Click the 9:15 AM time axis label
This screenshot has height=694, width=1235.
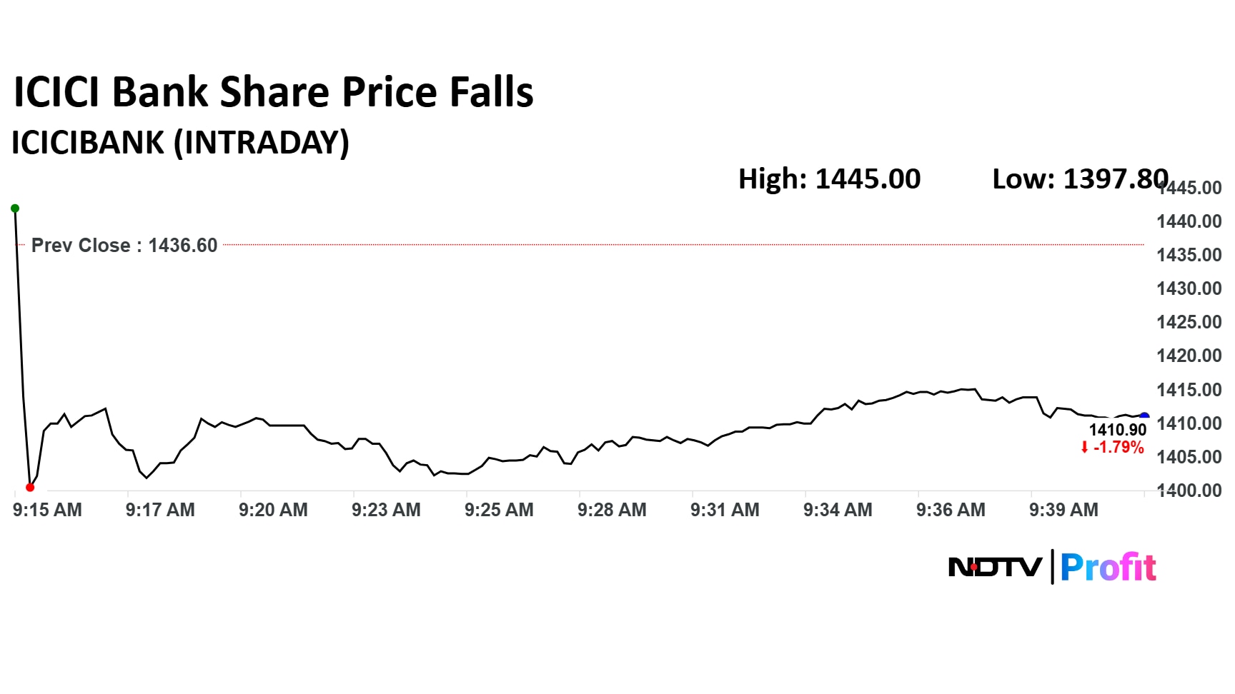47,510
